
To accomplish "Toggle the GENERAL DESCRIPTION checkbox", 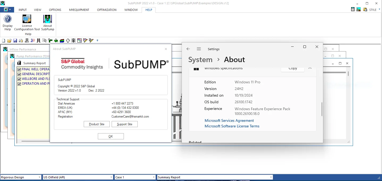I will pos(19,74).
